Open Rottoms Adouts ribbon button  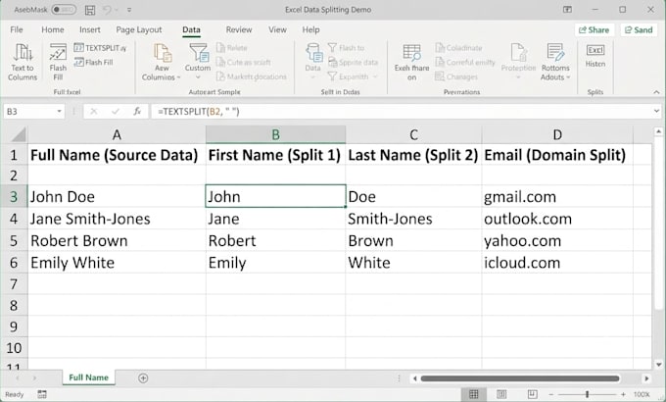coord(555,62)
